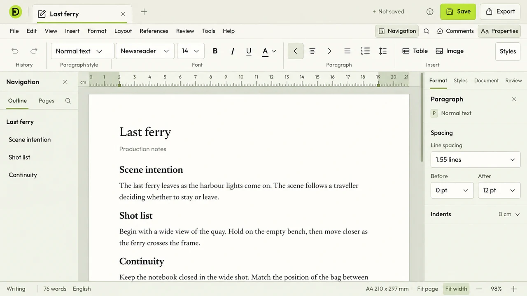Apply underline formatting
527x296 pixels.
(249, 51)
